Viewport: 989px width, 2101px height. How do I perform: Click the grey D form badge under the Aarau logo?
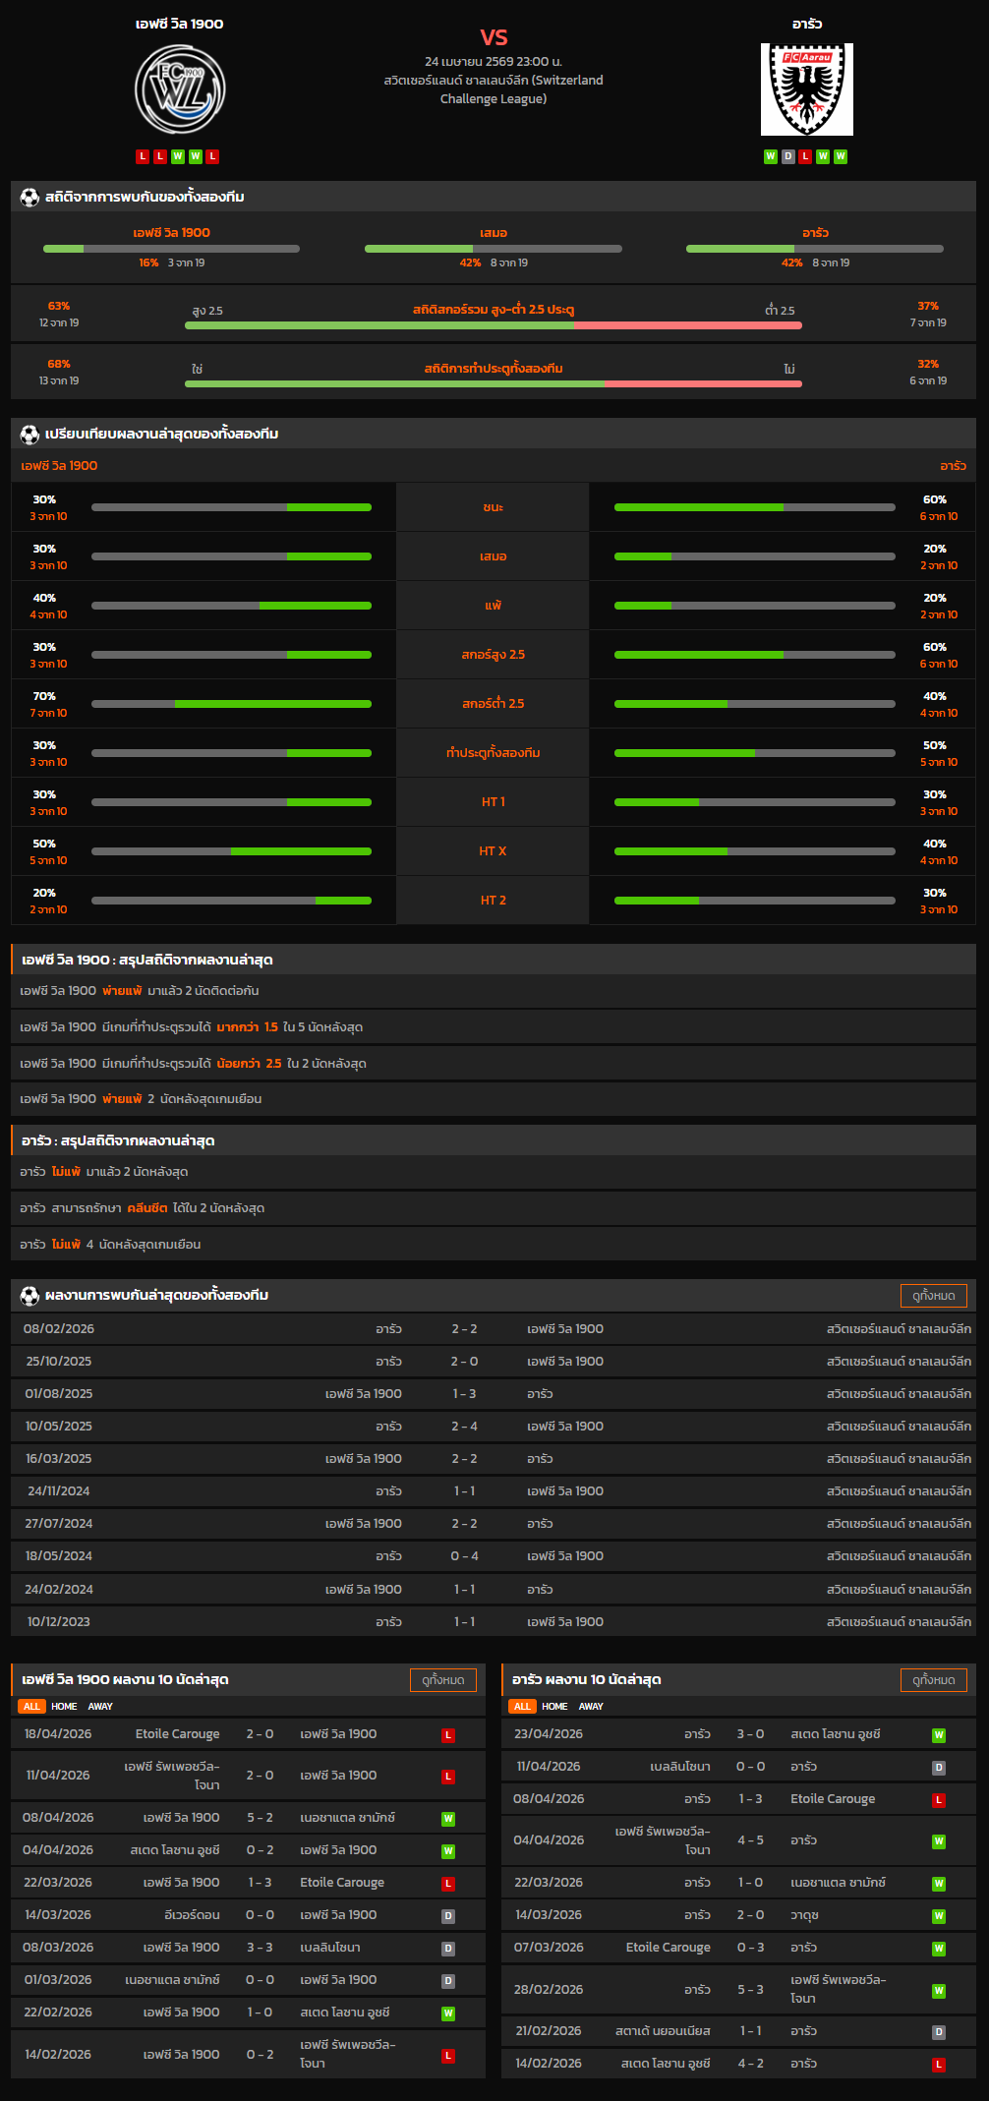788,156
